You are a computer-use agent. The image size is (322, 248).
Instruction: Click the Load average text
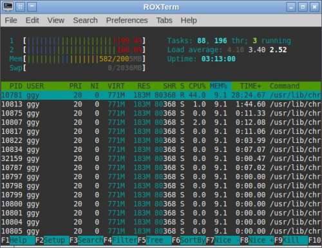[x=227, y=50]
